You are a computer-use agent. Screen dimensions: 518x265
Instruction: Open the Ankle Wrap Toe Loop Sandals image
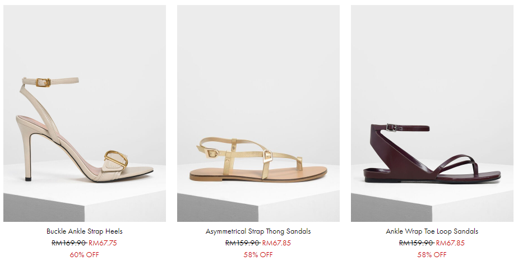coord(432,113)
